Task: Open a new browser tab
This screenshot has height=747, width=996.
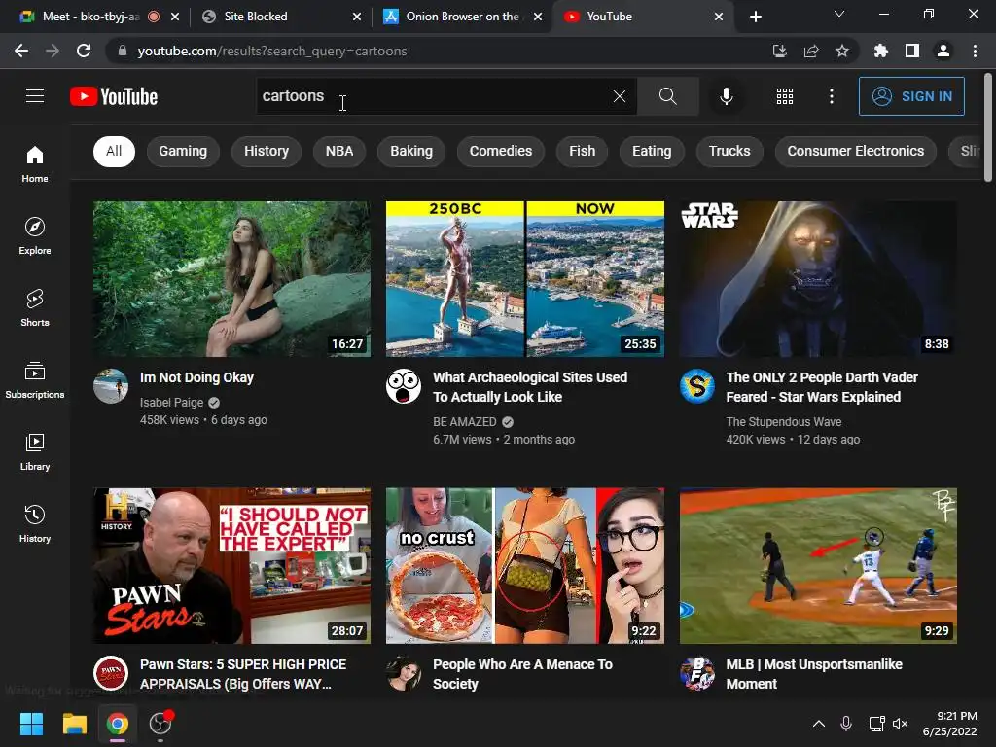Action: point(755,17)
